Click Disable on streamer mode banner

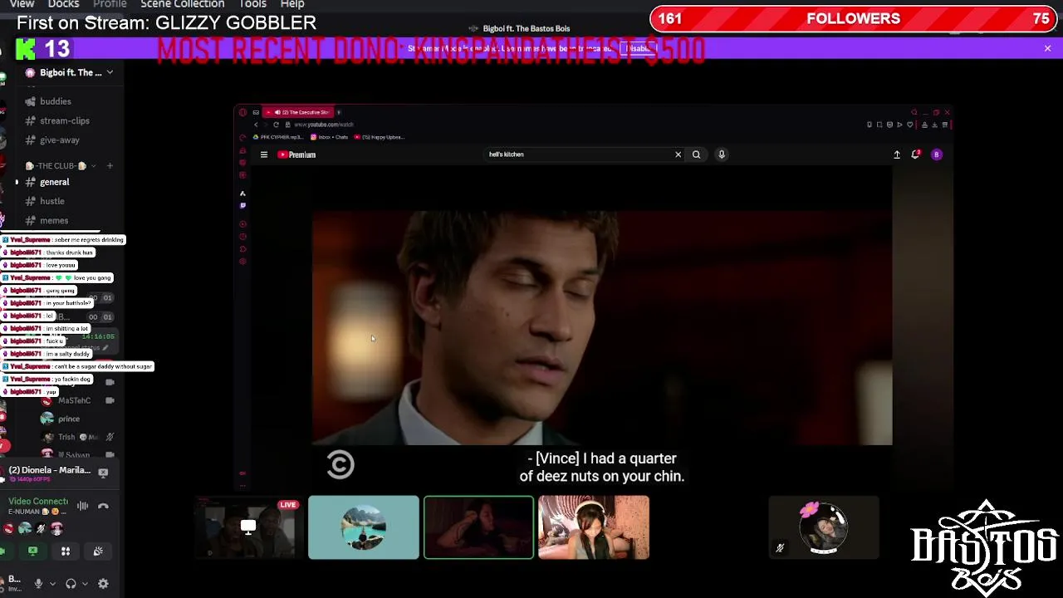(x=639, y=48)
